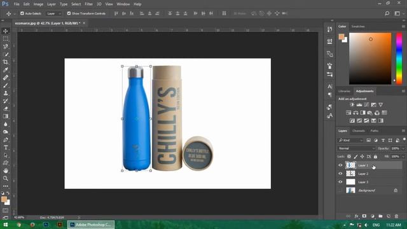Select the Eraser tool

point(6,109)
